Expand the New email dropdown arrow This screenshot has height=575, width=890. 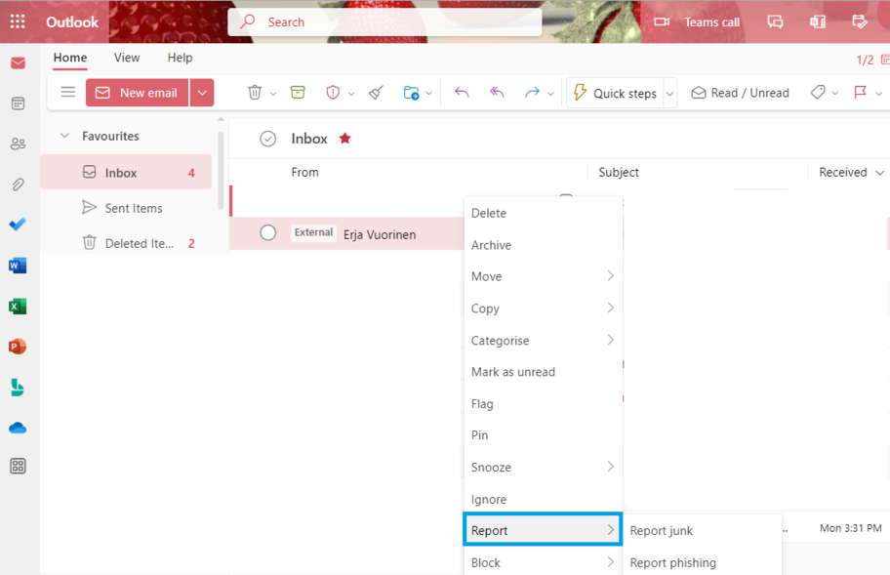pos(202,93)
